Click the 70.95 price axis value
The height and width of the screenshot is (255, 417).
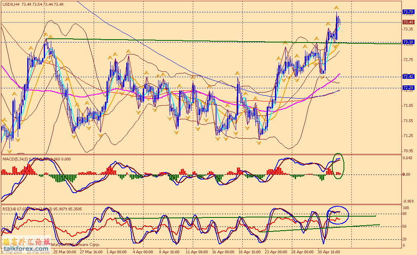[407, 151]
